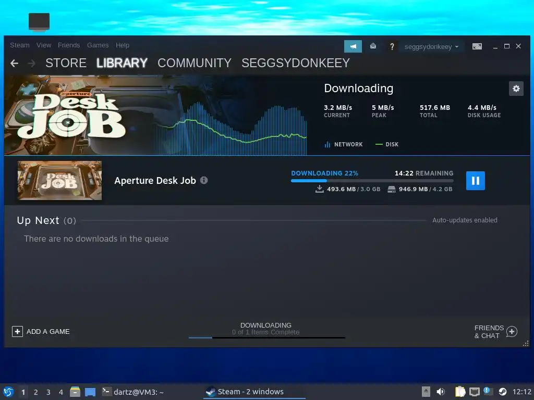The height and width of the screenshot is (400, 534).
Task: Switch to workspace 2 in taskbar
Action: (x=36, y=392)
